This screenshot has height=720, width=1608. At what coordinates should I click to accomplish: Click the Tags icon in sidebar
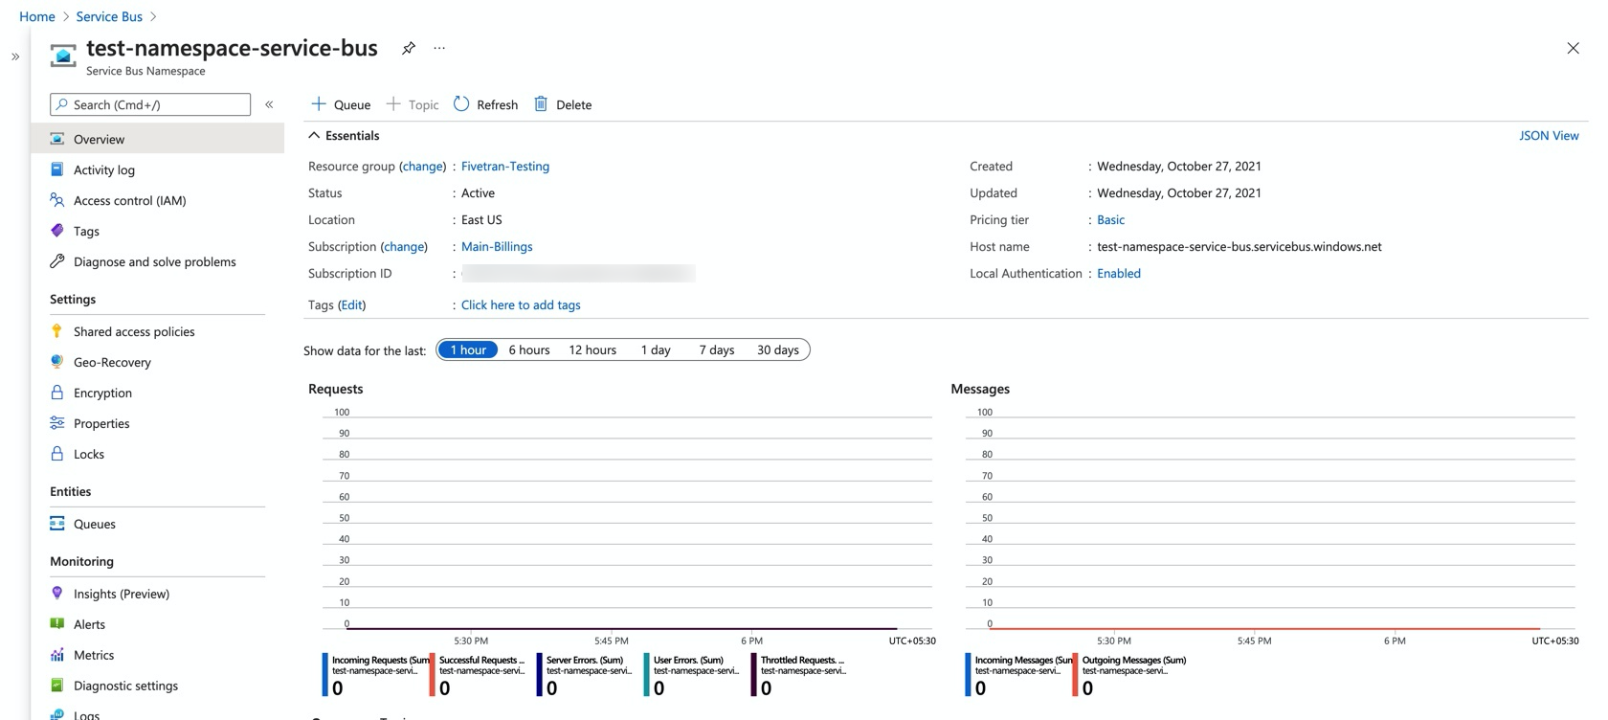tap(57, 231)
